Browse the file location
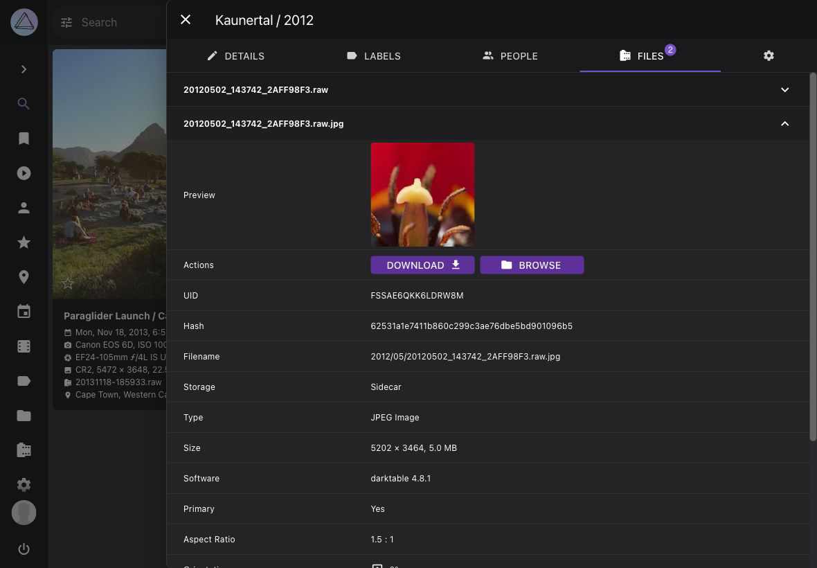This screenshot has width=817, height=568. (x=532, y=265)
